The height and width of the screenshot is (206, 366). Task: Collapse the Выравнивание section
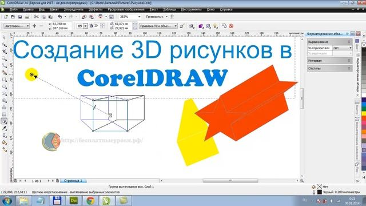click(x=329, y=42)
